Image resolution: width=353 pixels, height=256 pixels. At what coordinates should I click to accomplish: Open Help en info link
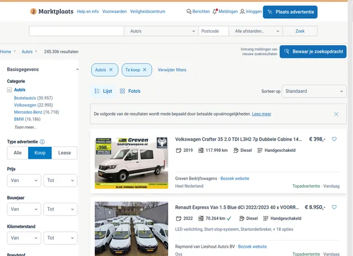coord(88,12)
